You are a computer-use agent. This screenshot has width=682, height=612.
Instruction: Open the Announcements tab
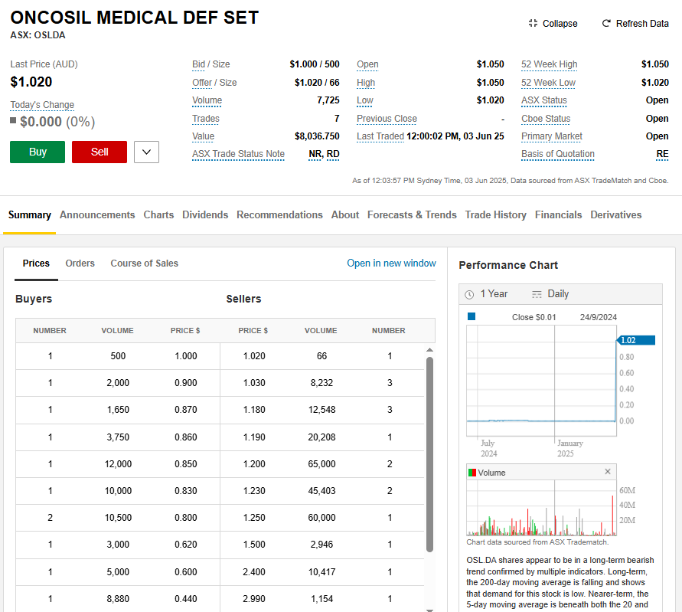point(97,215)
